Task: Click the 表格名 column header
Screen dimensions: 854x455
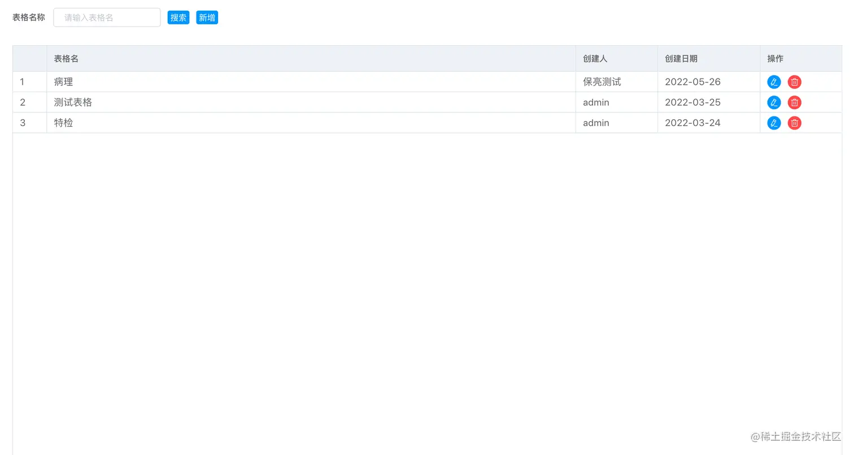Action: (x=311, y=59)
